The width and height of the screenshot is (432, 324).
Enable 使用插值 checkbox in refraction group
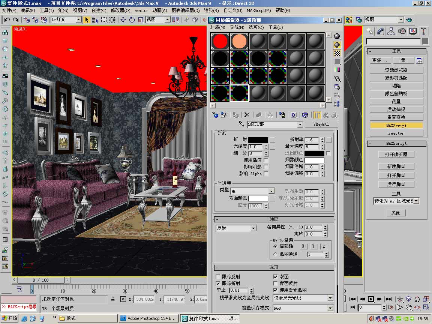[266, 160]
